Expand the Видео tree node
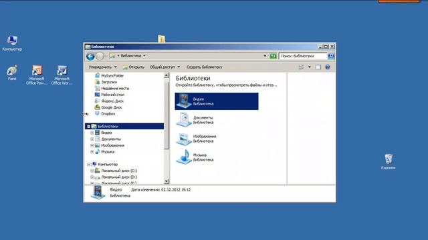The image size is (428, 240). (92, 133)
